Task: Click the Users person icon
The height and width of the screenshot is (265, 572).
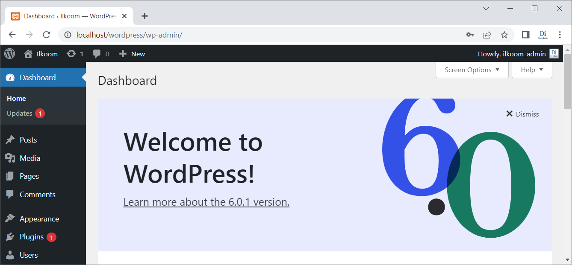Action: [x=10, y=255]
